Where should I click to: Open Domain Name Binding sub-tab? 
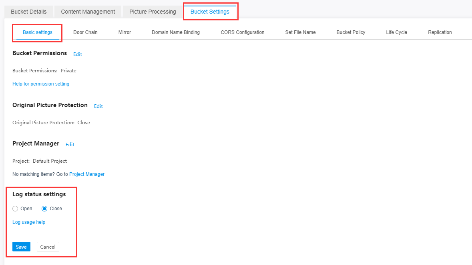(x=175, y=32)
